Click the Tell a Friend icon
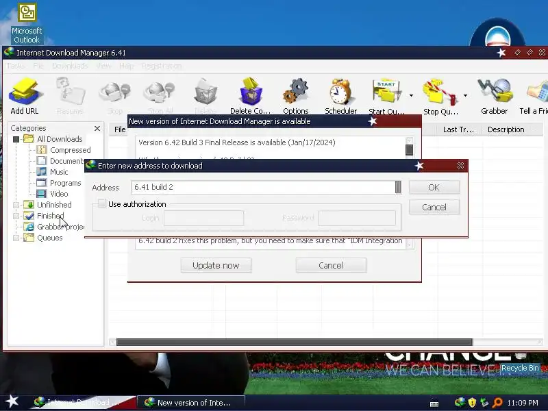This screenshot has height=411, width=548. point(535,96)
